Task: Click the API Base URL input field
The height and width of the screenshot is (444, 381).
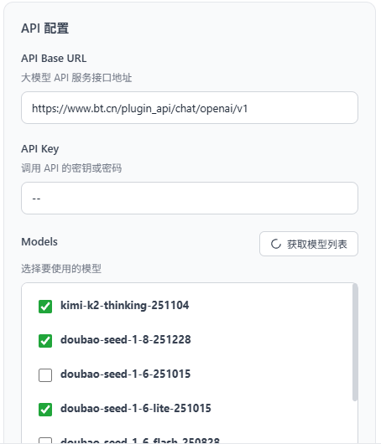Action: [190, 107]
